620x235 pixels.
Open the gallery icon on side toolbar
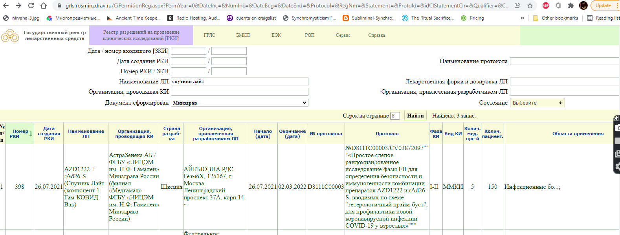pyautogui.click(x=617, y=154)
